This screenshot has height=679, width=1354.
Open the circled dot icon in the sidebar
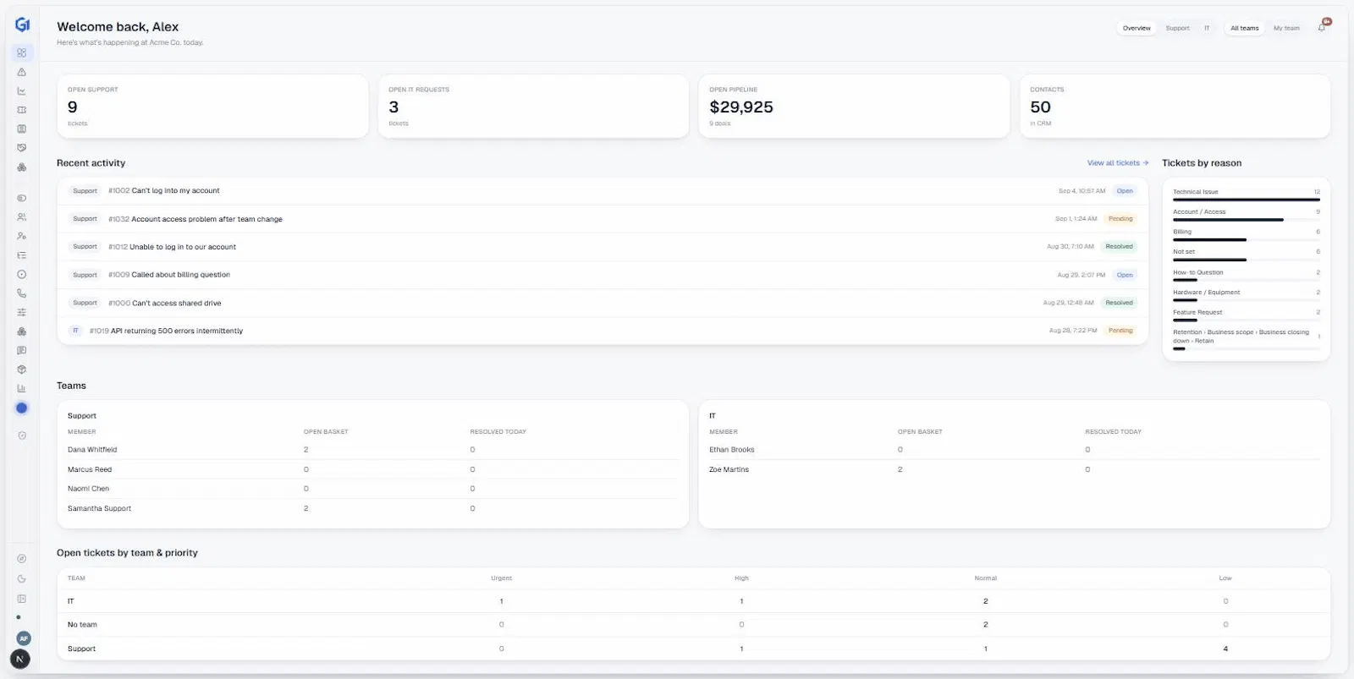pos(22,274)
